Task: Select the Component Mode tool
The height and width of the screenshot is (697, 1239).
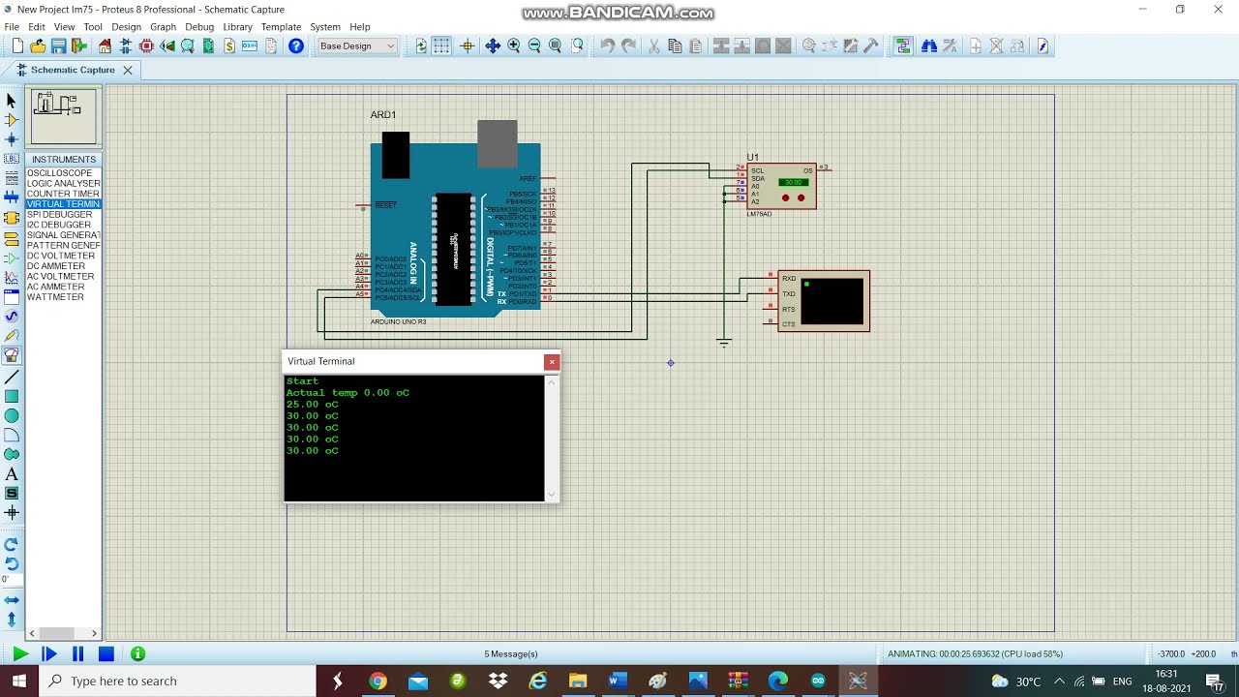Action: coord(12,120)
